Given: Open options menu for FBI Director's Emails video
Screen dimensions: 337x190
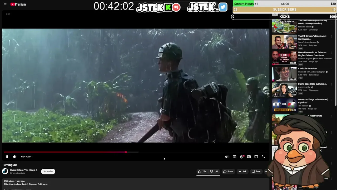Looking at the screenshot, I should [331, 36].
